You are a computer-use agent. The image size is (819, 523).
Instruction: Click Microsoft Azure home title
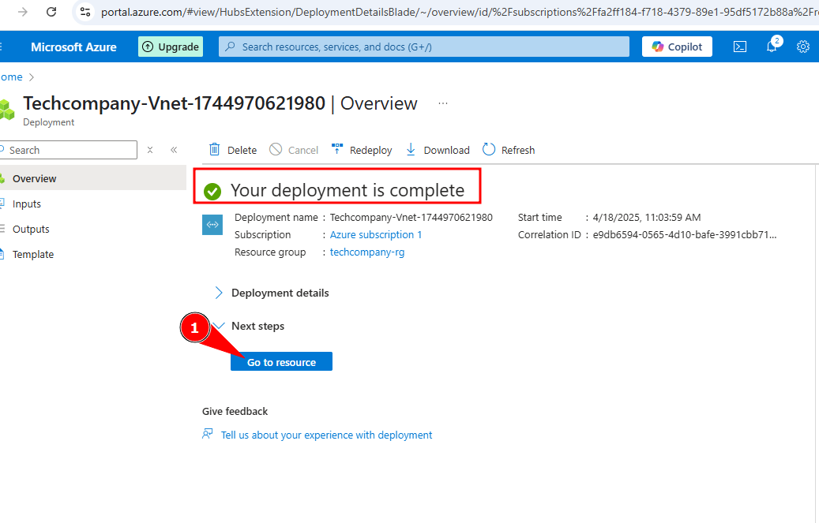[x=73, y=47]
